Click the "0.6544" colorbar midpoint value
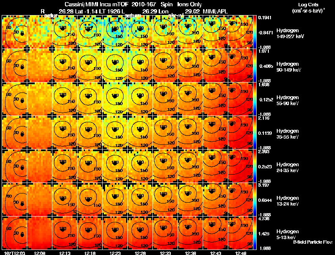The height and width of the screenshot is (255, 335). coord(265,200)
